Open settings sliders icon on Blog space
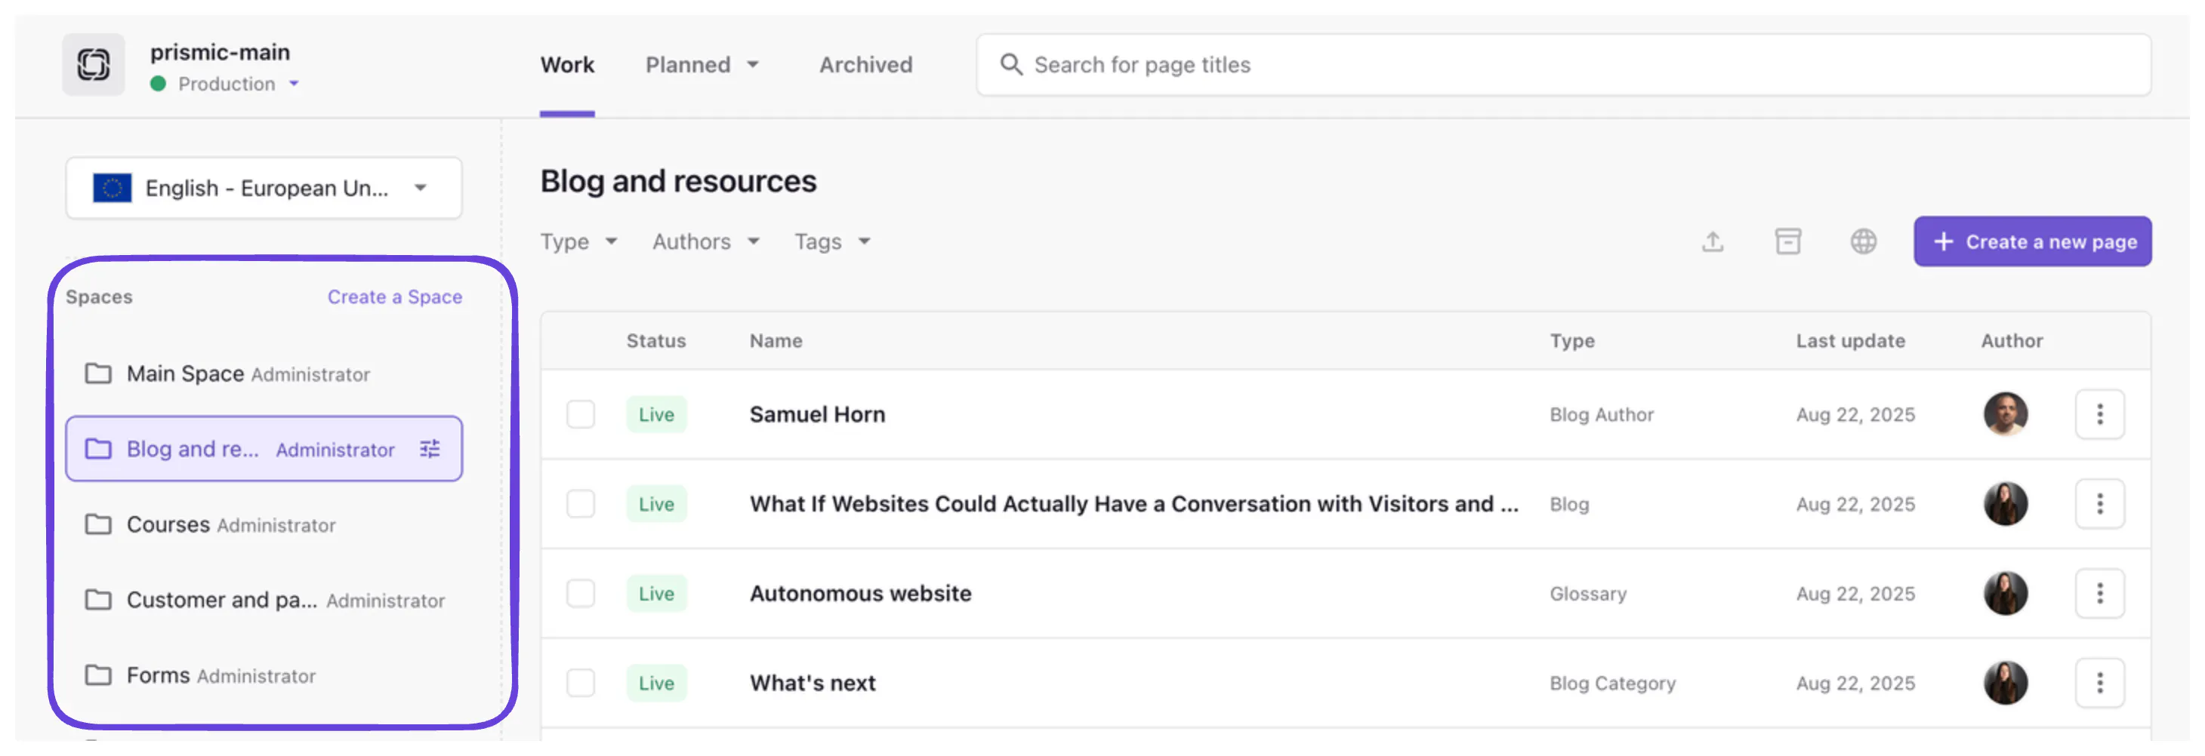This screenshot has width=2205, height=756. tap(430, 449)
